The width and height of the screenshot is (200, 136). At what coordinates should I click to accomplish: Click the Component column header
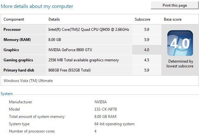(x=14, y=19)
